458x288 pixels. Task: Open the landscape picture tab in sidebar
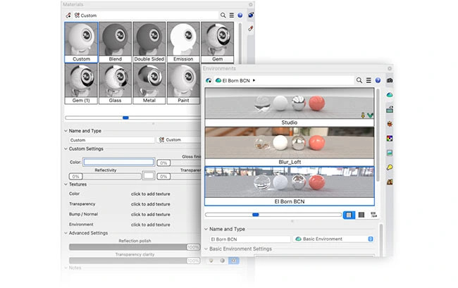390,153
